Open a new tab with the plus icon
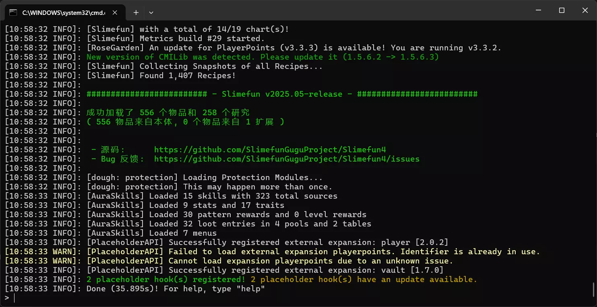Viewport: 597px width, 307px height. coord(136,12)
